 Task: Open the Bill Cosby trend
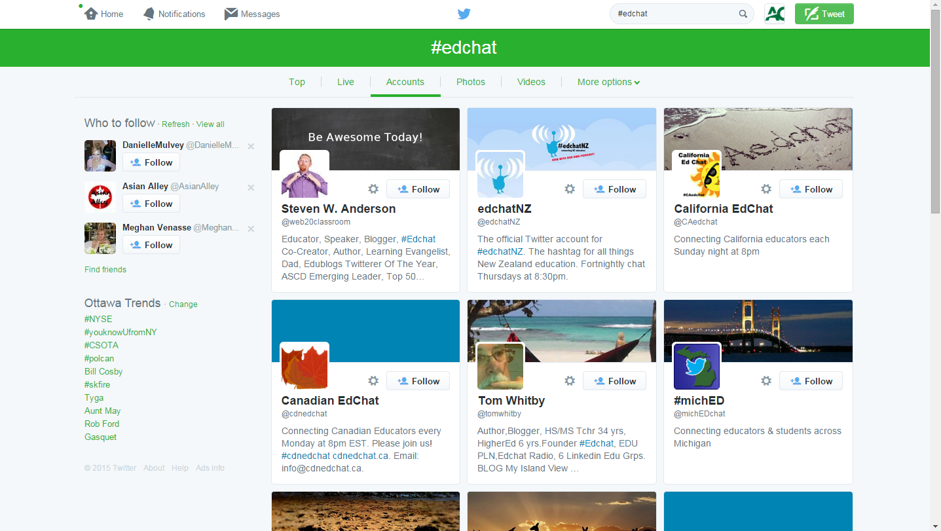tap(103, 371)
